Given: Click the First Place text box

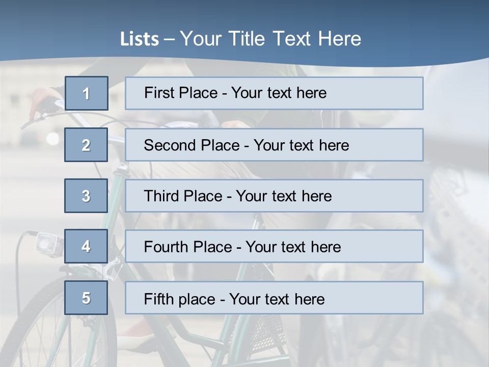Looking at the screenshot, I should pos(274,93).
